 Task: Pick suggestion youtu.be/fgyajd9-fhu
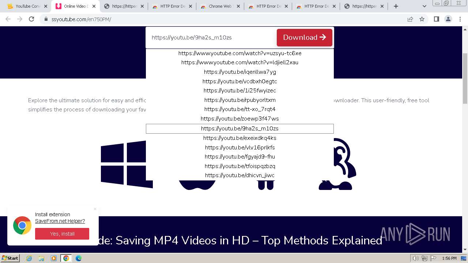tap(240, 157)
